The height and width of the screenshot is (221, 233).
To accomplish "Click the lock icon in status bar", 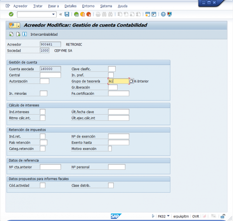I will click(223, 216).
